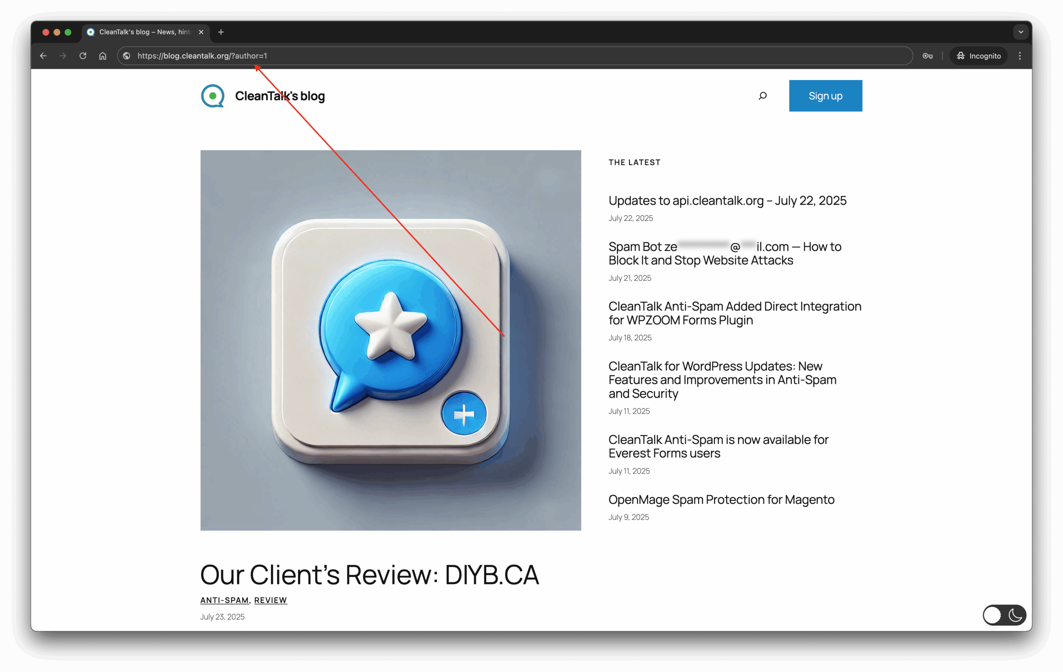Expand the tab search dropdown

click(x=1021, y=32)
